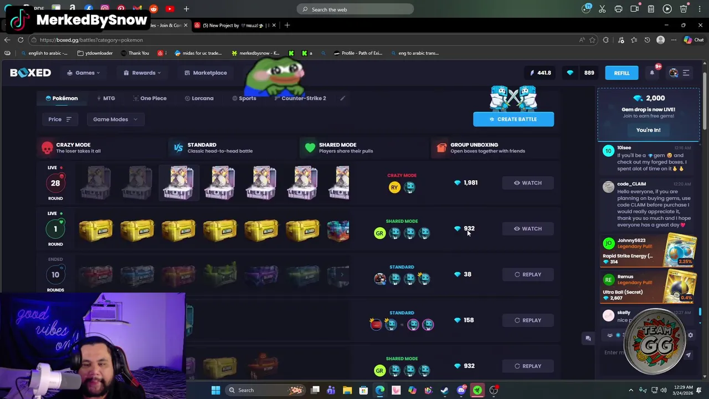Expand the Games menu
Viewport: 709px width, 399px height.
(84, 73)
